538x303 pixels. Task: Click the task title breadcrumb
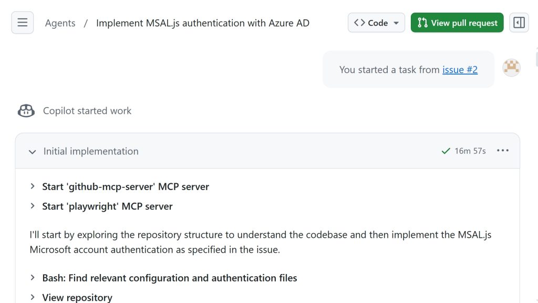click(x=202, y=23)
